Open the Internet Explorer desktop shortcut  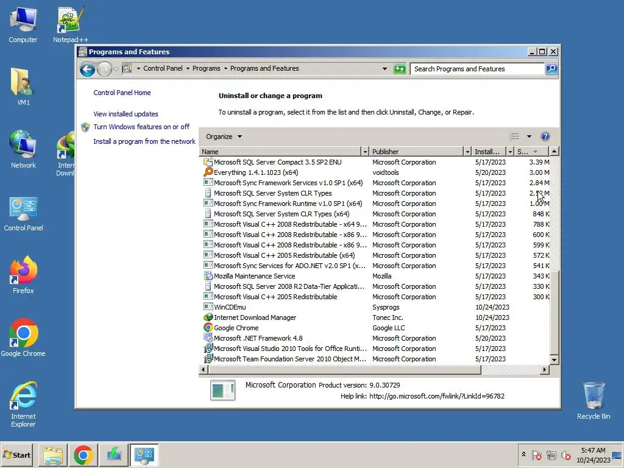pos(23,405)
